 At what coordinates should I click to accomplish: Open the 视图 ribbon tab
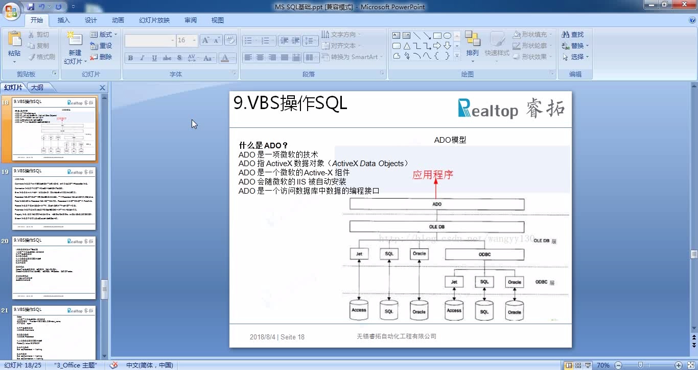click(217, 20)
